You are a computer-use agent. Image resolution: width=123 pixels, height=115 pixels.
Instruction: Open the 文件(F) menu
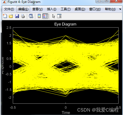(x=9, y=9)
